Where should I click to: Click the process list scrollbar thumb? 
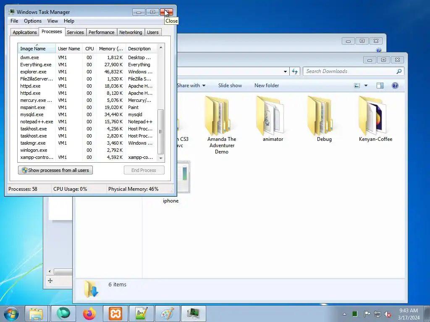pos(161,132)
